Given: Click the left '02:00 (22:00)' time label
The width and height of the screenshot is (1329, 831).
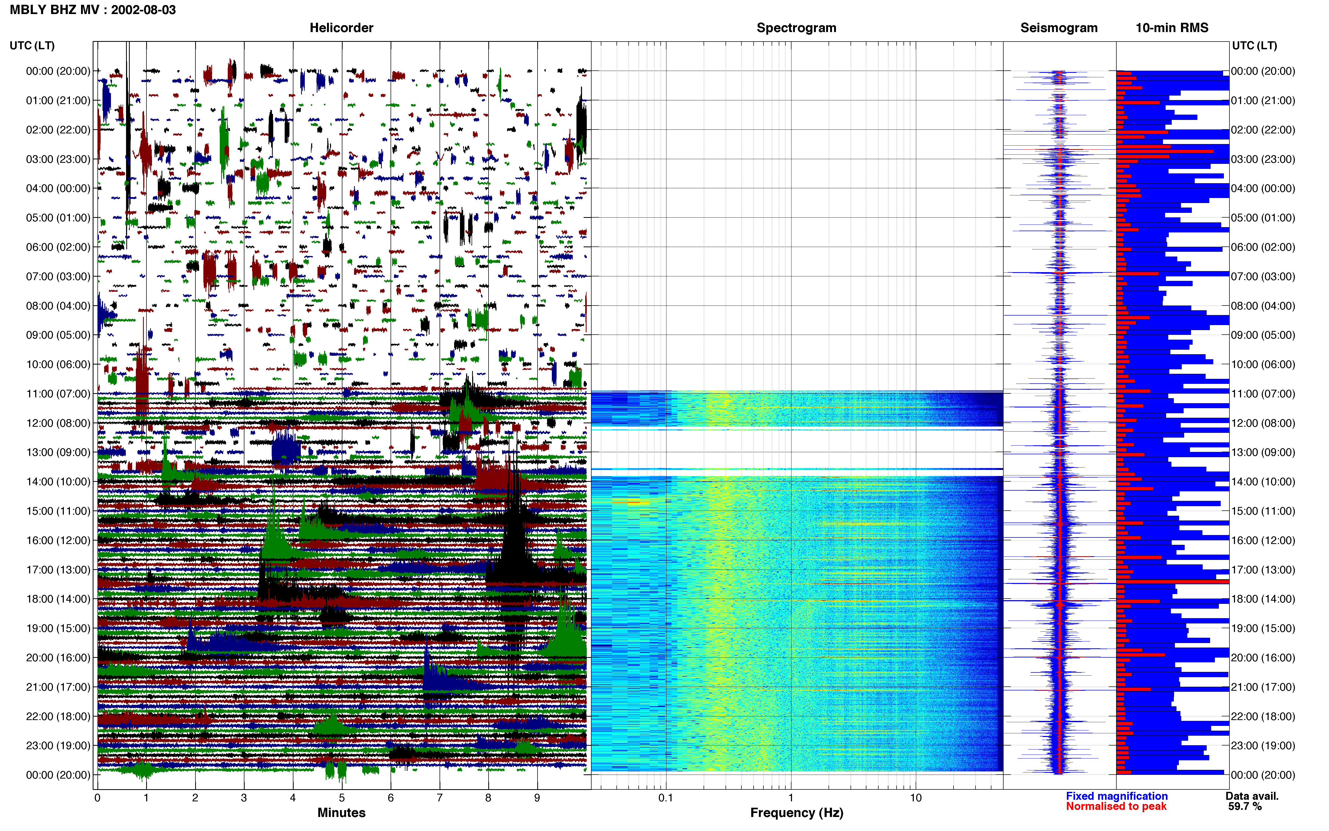Looking at the screenshot, I should pyautogui.click(x=58, y=130).
